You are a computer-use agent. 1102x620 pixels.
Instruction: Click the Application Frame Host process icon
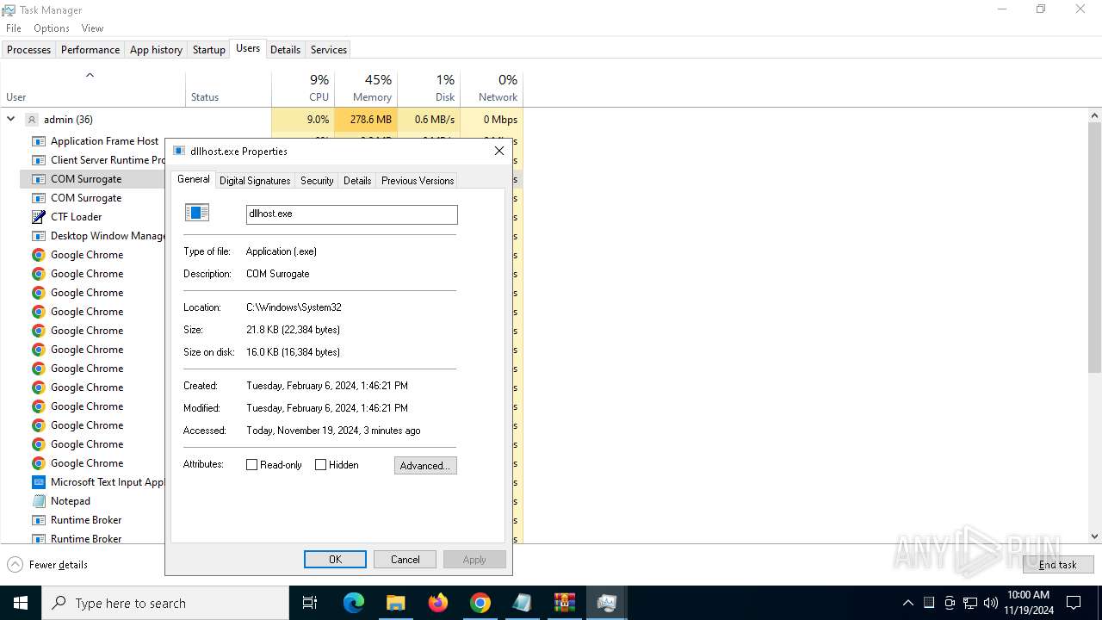tap(38, 141)
